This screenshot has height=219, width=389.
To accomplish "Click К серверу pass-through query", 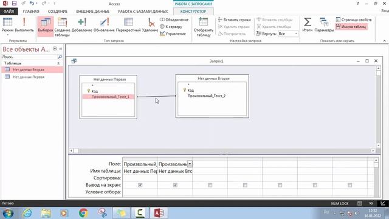I will click(x=171, y=27).
